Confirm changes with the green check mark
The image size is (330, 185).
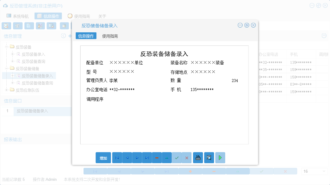pos(177,158)
